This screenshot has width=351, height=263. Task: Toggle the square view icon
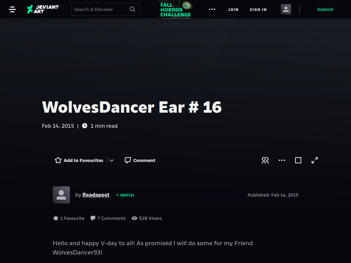tap(298, 160)
